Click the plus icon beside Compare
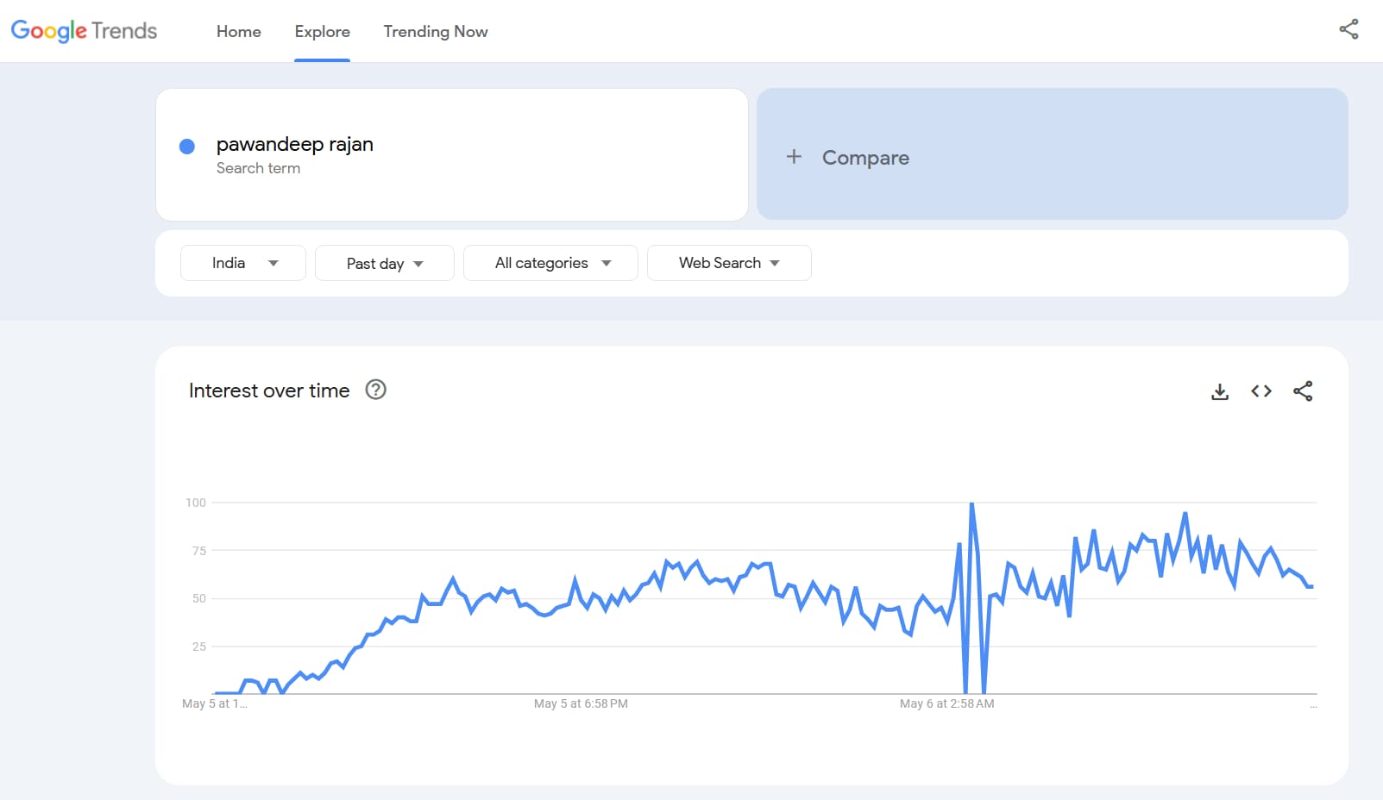The height and width of the screenshot is (800, 1383). click(x=794, y=157)
